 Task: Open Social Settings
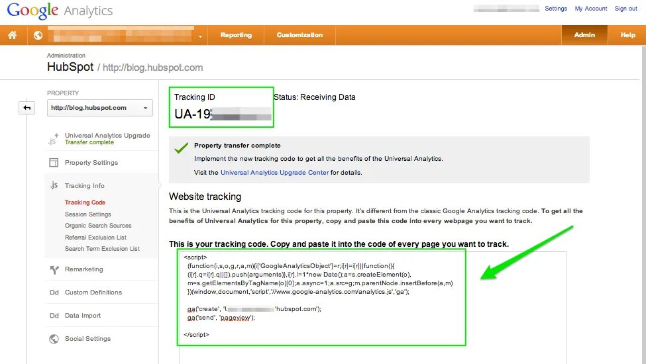coord(87,338)
